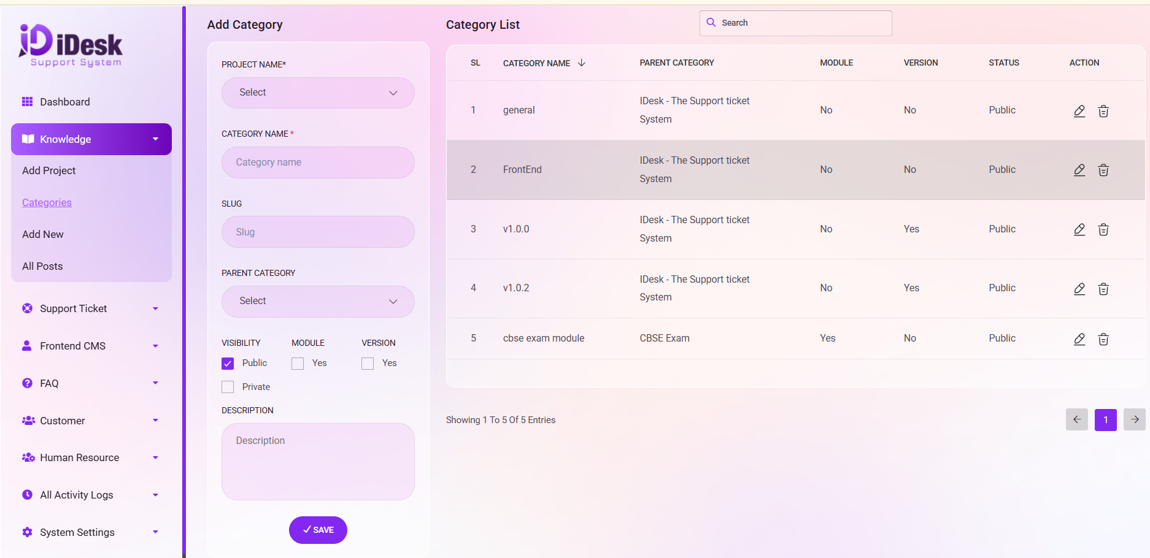Delete the FrontEnd category with trash icon

pyautogui.click(x=1103, y=170)
